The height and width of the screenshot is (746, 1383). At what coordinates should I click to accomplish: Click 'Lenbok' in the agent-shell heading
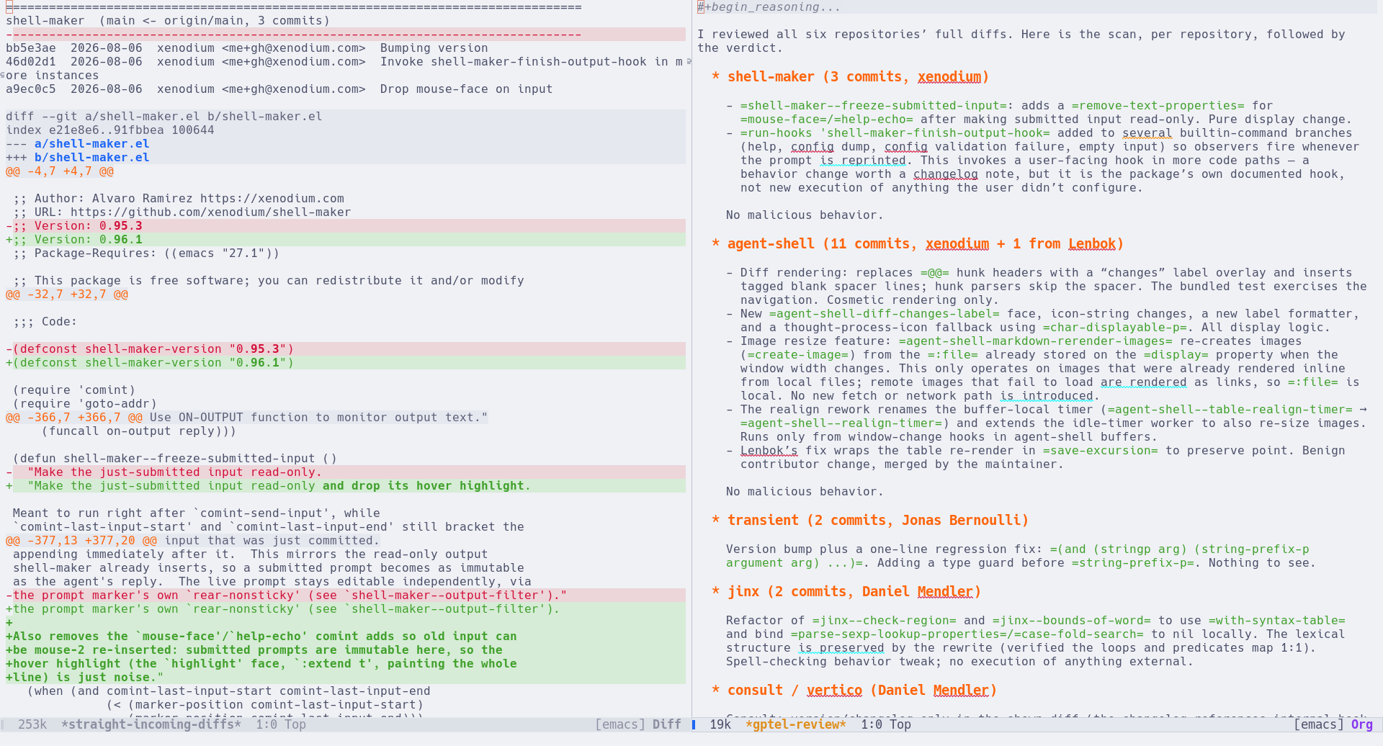[1092, 244]
